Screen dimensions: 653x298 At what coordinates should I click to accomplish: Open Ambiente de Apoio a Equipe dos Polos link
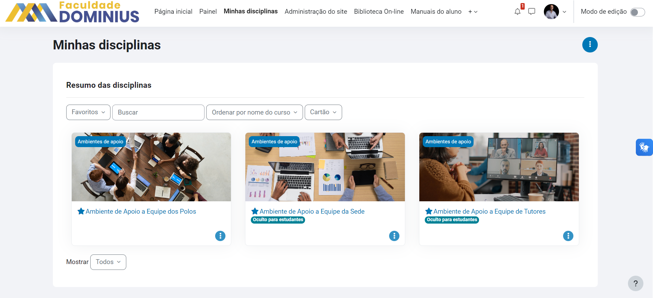[141, 212]
